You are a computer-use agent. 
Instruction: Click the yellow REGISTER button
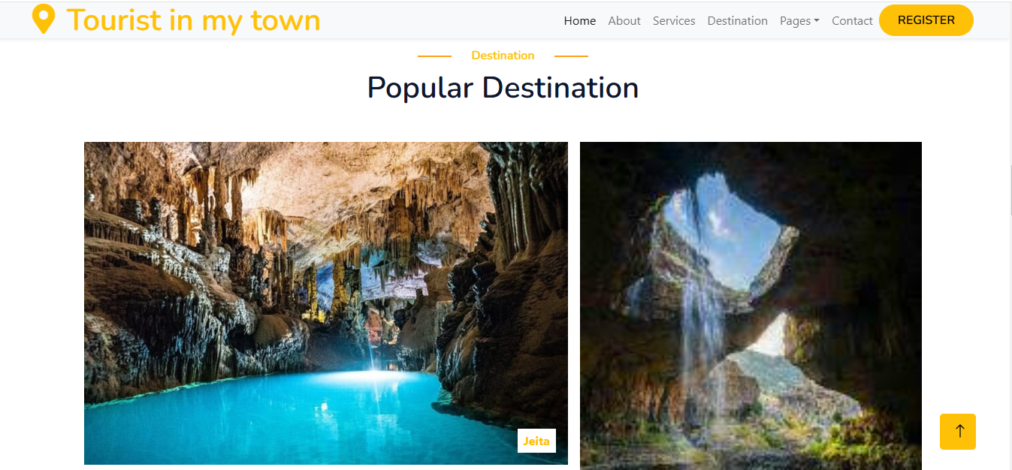(926, 20)
